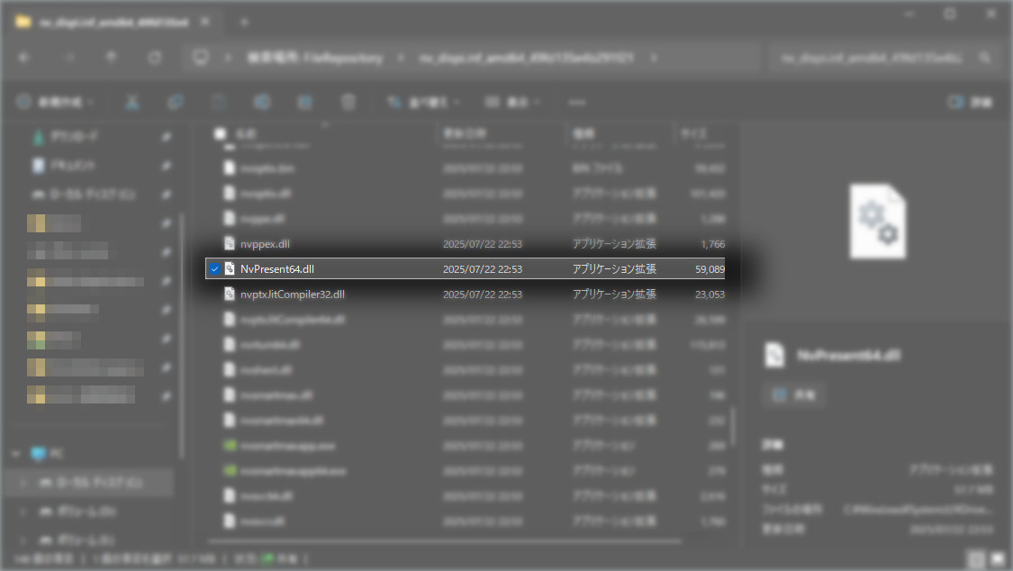Go back with the Back arrow
1013x571 pixels.
[x=24, y=58]
